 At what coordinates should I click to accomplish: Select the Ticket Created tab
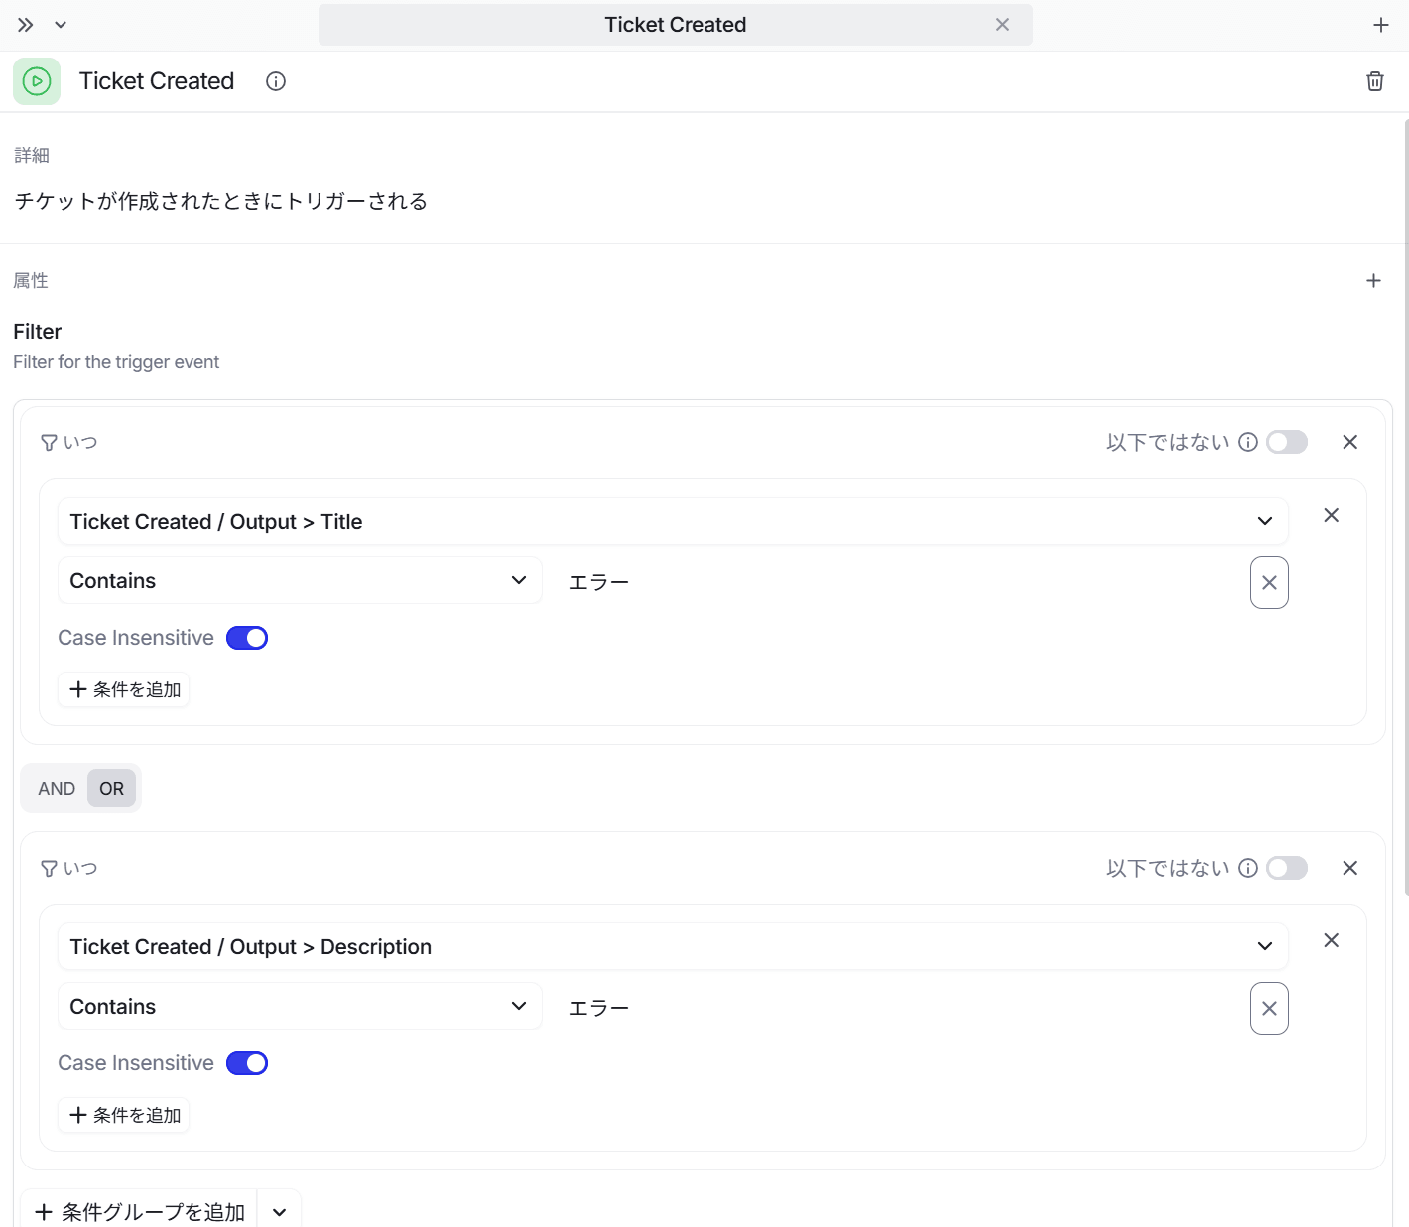675,25
